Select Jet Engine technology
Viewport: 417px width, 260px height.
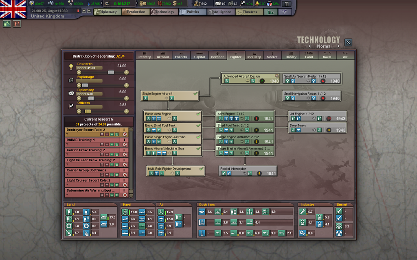317,116
